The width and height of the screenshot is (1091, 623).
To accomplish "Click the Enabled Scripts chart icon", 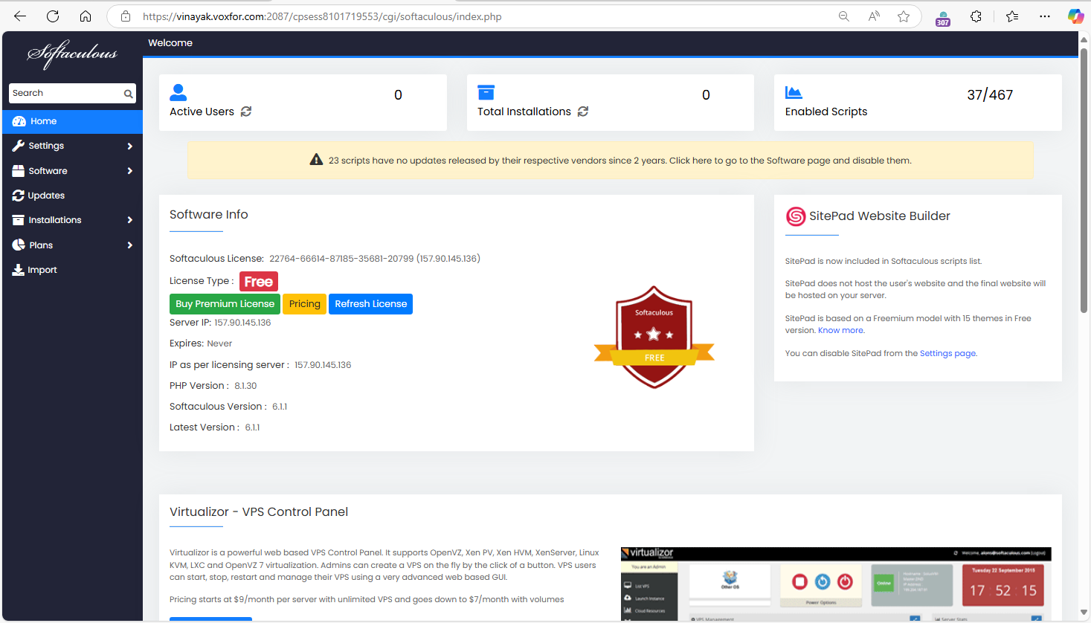I will click(x=794, y=92).
